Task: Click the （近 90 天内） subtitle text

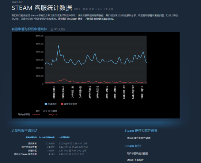Action: tap(57, 29)
